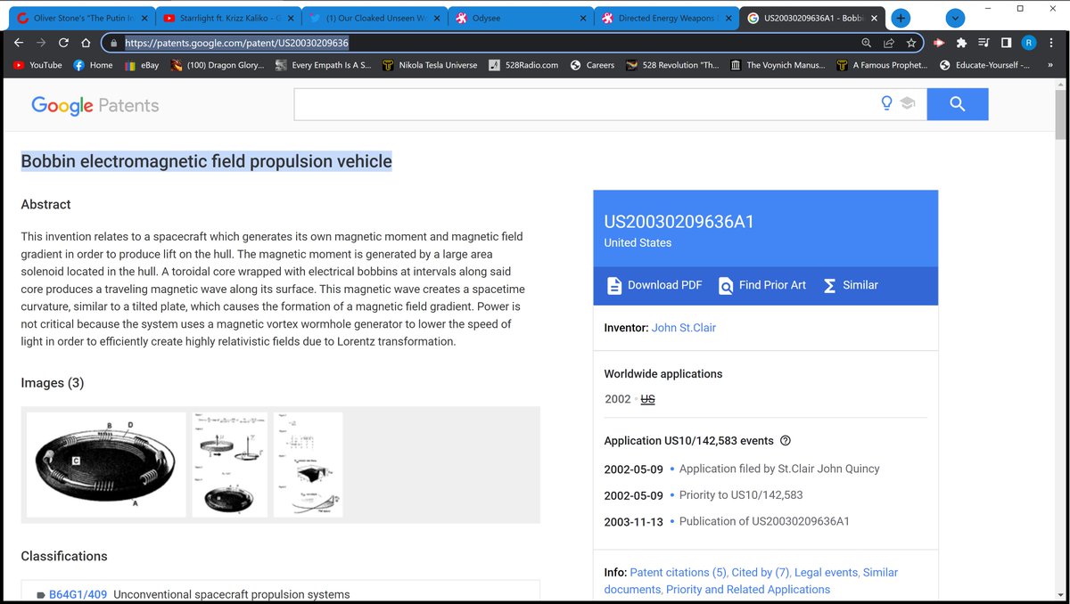Click the Google Patents logo
Viewport: 1070px width, 604px height.
(x=95, y=105)
